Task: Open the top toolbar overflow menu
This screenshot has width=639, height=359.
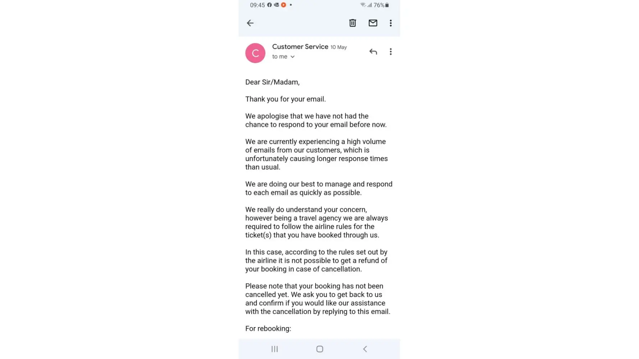Action: (391, 23)
